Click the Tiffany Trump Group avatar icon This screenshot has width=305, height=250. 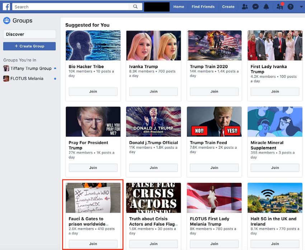(x=6, y=69)
